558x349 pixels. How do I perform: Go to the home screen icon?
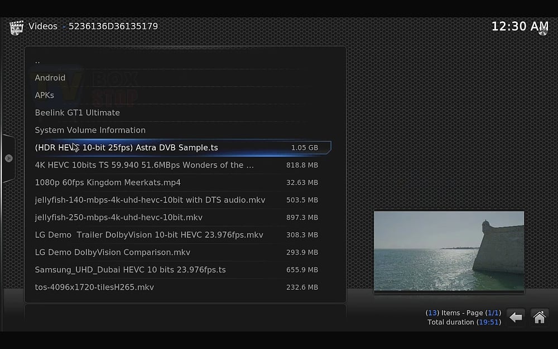[539, 317]
